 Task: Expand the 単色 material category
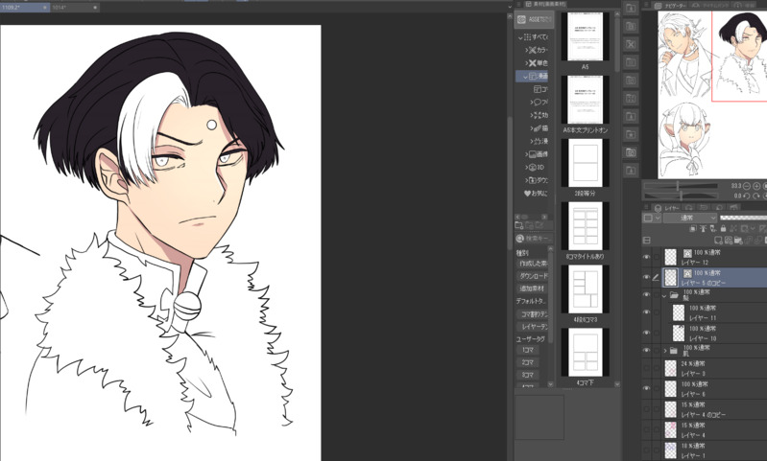pos(527,63)
